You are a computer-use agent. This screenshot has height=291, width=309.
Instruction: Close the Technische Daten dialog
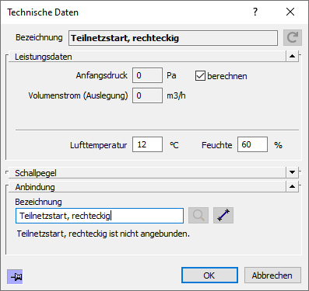point(290,12)
